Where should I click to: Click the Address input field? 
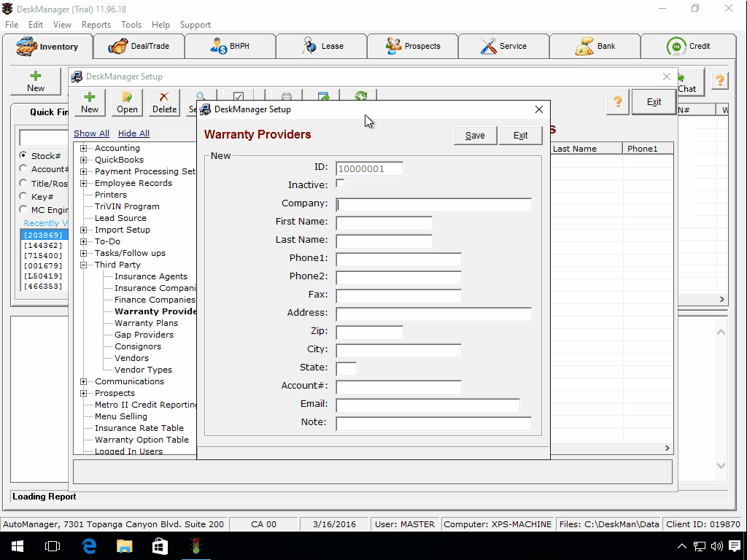(x=433, y=314)
